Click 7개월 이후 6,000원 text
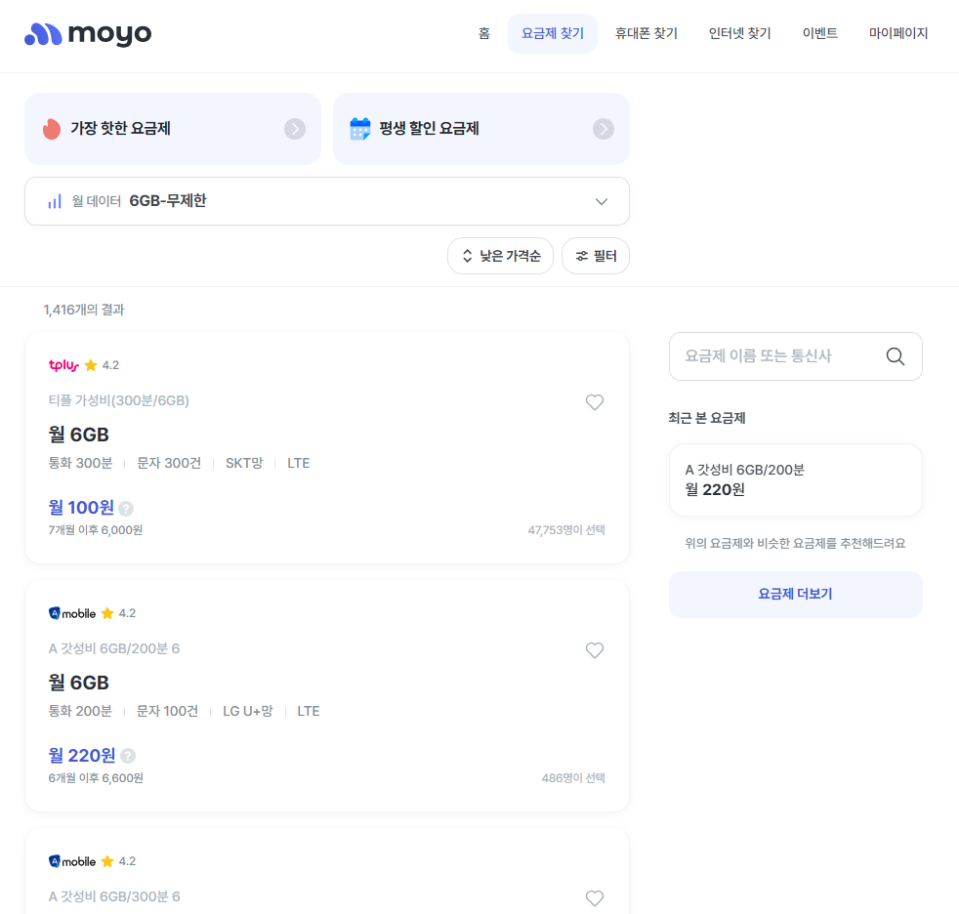The height and width of the screenshot is (914, 959). click(x=96, y=530)
